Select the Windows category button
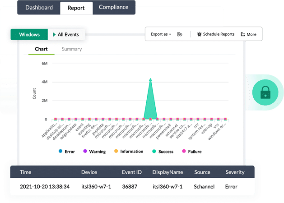Image resolution: width=284 pixels, height=203 pixels. (29, 34)
